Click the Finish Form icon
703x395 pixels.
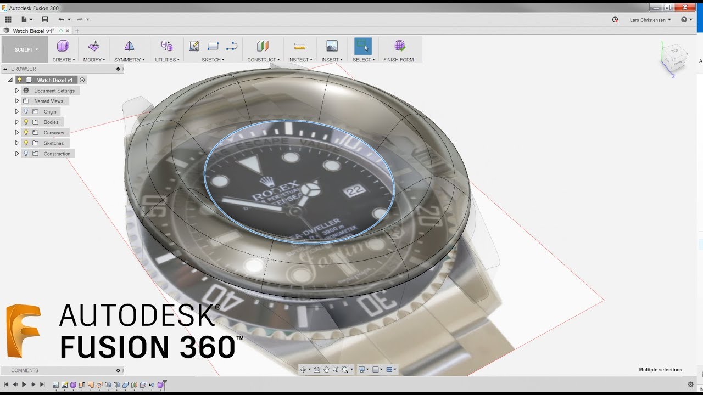pos(399,46)
